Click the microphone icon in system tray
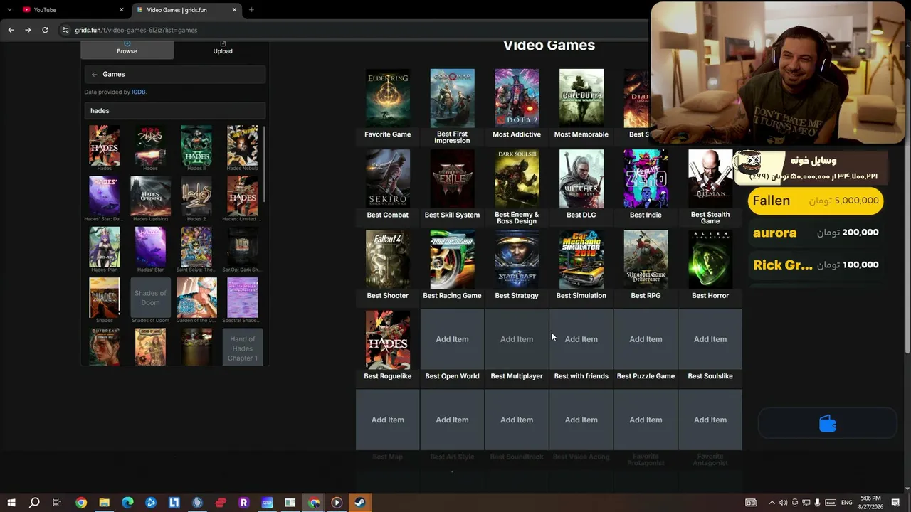911x512 pixels. tap(818, 503)
